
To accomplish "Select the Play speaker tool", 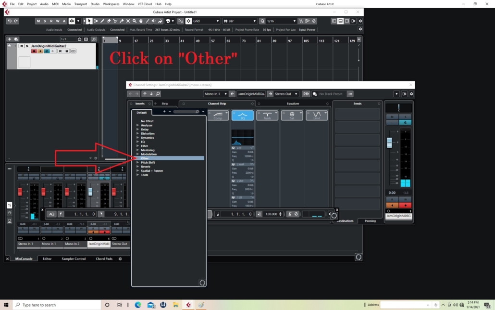I will coord(154,21).
